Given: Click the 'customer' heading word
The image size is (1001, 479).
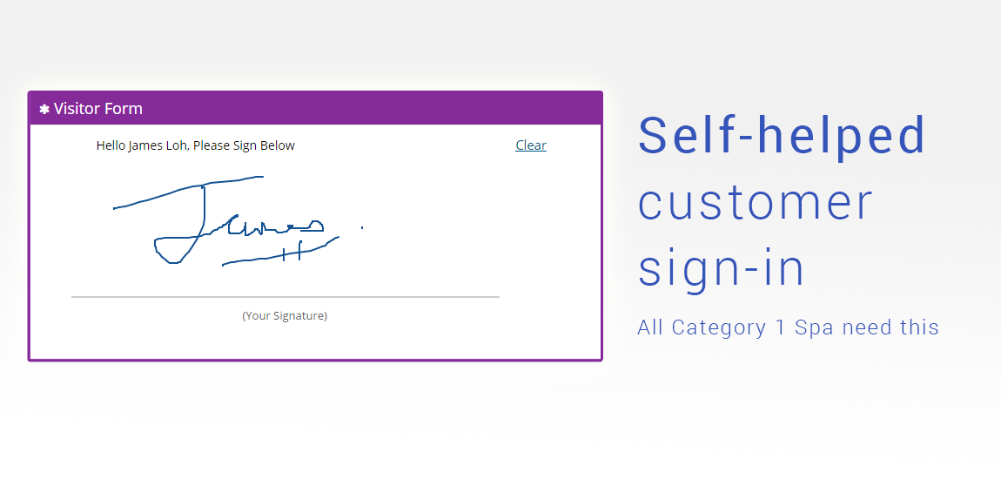Looking at the screenshot, I should tap(755, 202).
